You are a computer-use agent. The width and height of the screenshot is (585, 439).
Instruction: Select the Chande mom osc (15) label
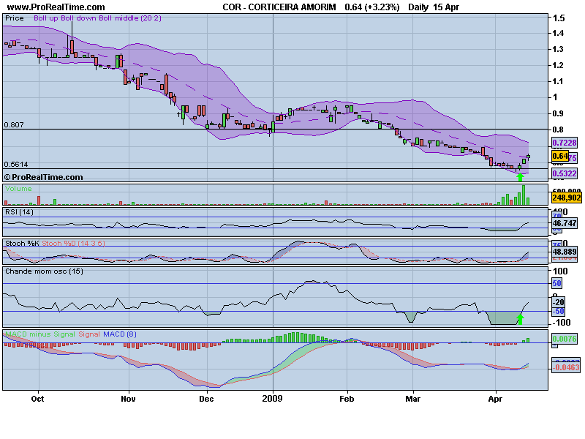point(44,271)
